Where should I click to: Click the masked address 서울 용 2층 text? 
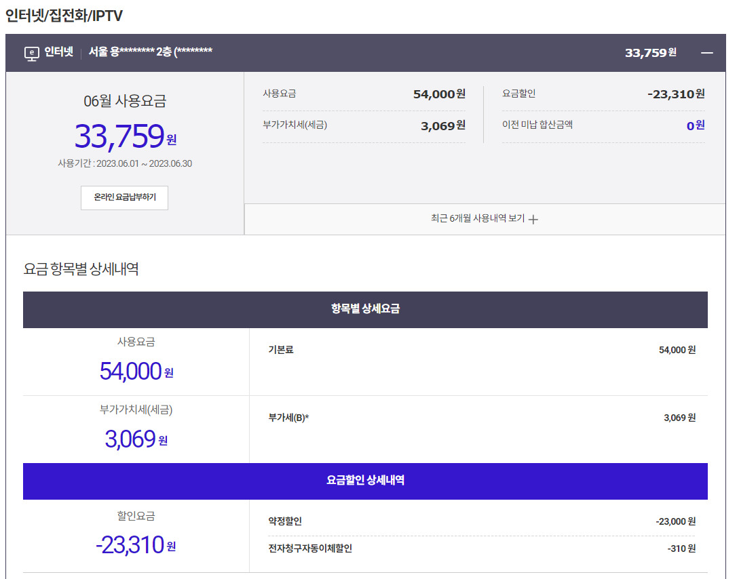click(x=151, y=52)
